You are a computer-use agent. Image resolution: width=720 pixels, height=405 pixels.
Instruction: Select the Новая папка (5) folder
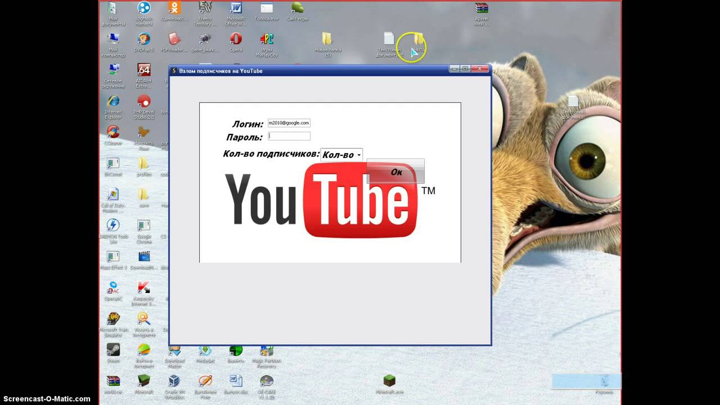tap(327, 45)
